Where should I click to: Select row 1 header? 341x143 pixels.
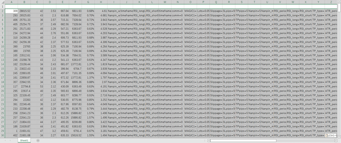pos(3,6)
